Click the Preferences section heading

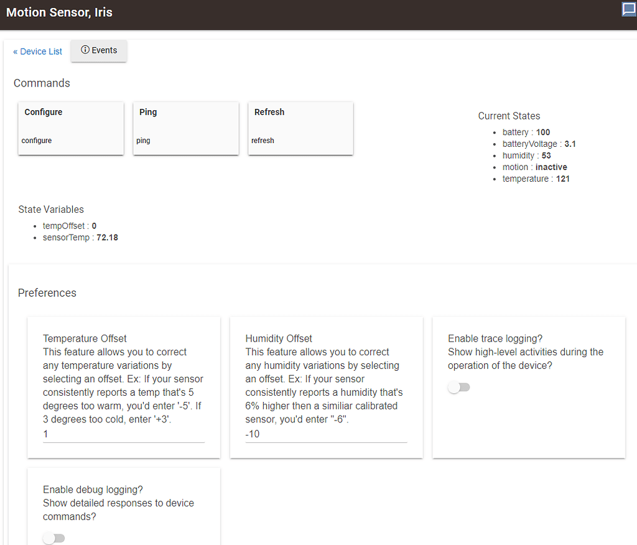[x=47, y=293]
